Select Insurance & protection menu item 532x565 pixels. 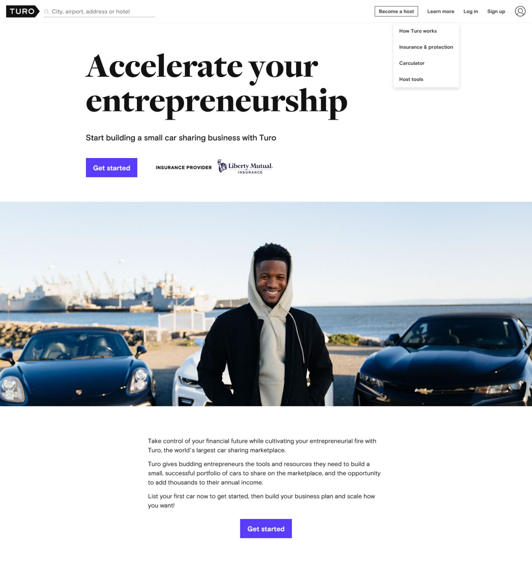[x=426, y=47]
